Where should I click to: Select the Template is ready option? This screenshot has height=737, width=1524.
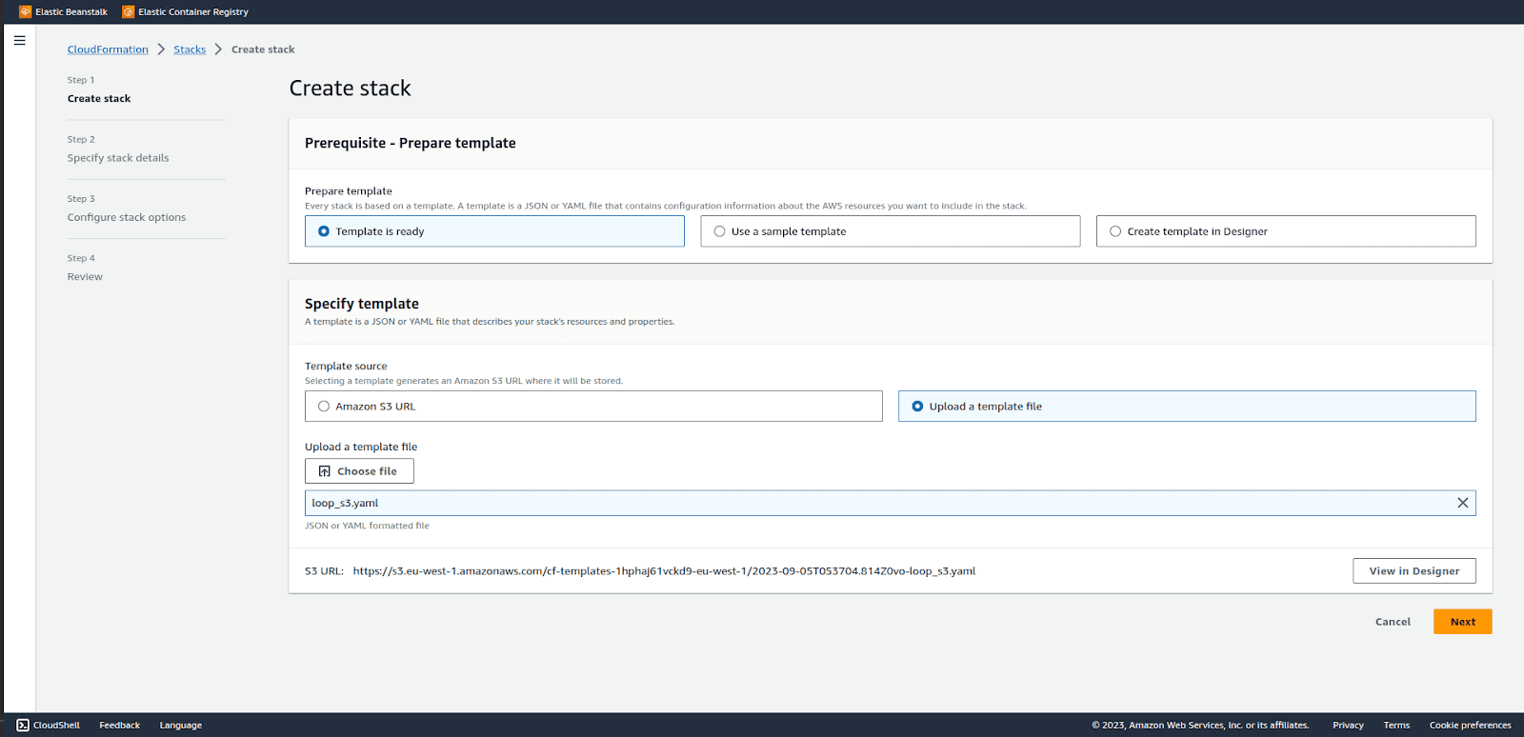pos(494,231)
